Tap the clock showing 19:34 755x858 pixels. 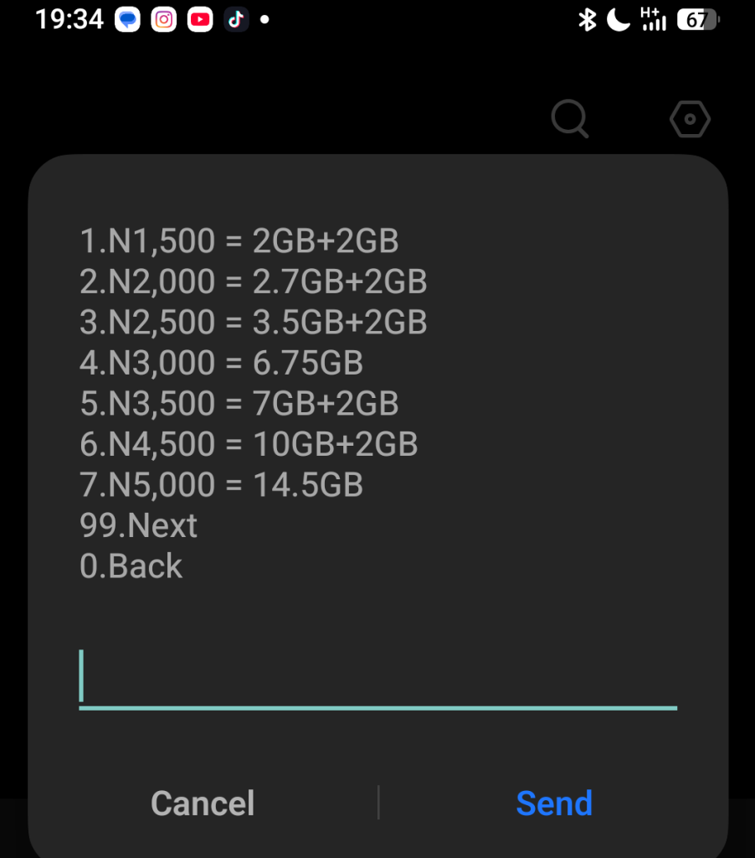(69, 19)
